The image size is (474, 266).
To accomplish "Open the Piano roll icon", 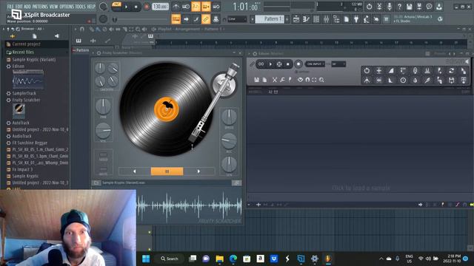I will point(306,19).
